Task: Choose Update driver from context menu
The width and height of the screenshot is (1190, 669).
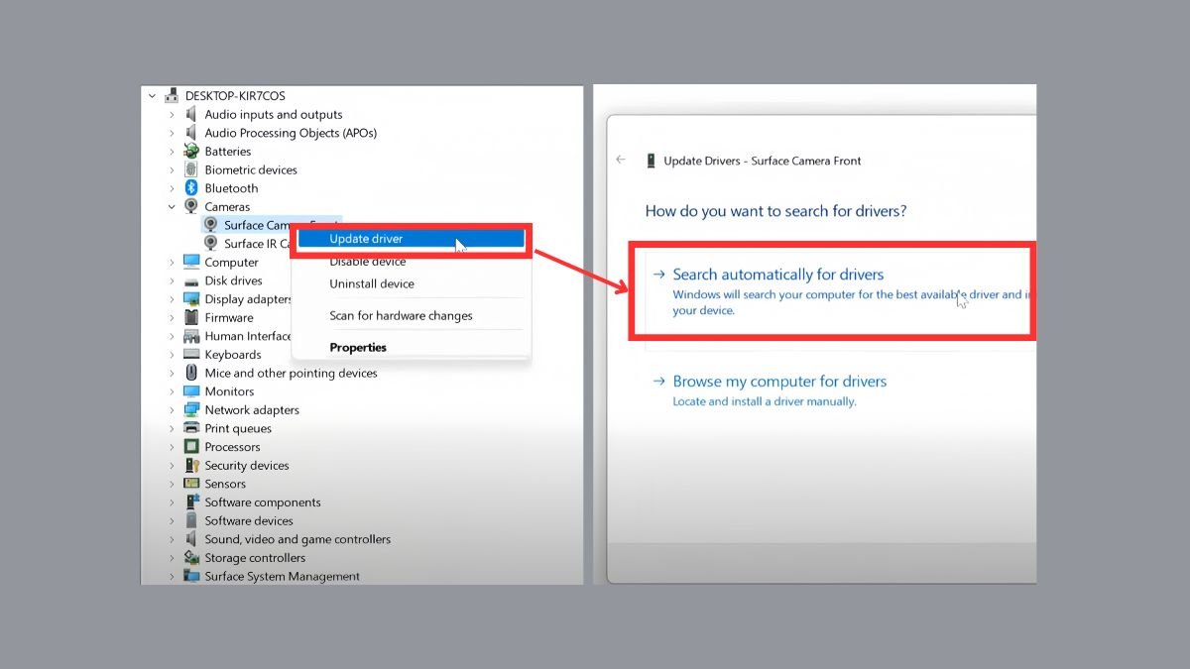Action: tap(366, 239)
